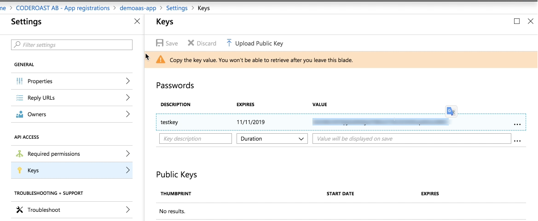Open ellipsis menu for testkey row
The width and height of the screenshot is (538, 221).
pyautogui.click(x=517, y=125)
